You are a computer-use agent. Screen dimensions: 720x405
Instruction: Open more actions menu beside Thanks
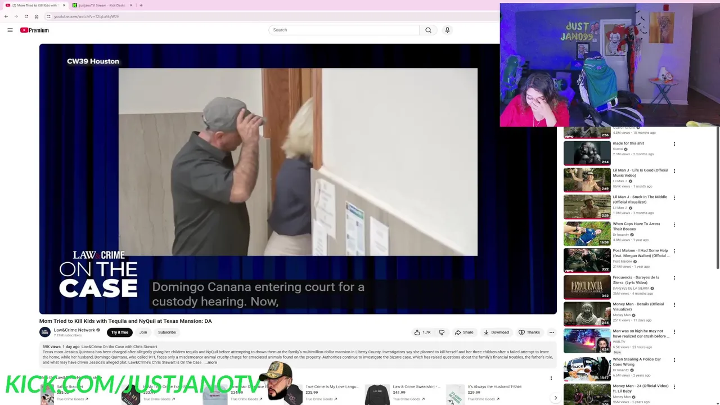[x=551, y=332]
